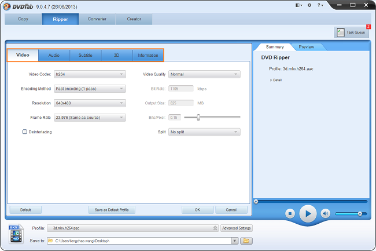Open the Encoding Method dropdown
Viewport: 376px width, 251px height.
pyautogui.click(x=90, y=89)
